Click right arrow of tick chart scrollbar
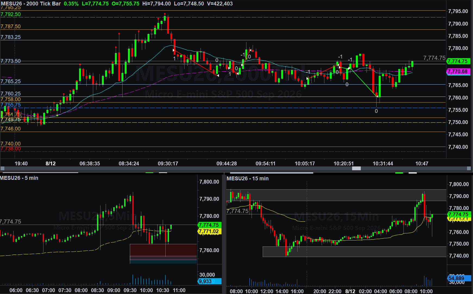473x294 pixels. [x=469, y=168]
